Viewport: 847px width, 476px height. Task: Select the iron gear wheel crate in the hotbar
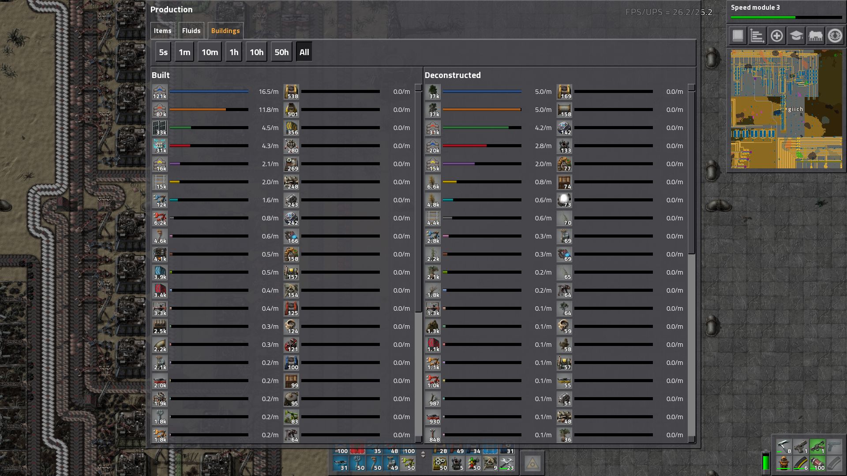click(439, 463)
